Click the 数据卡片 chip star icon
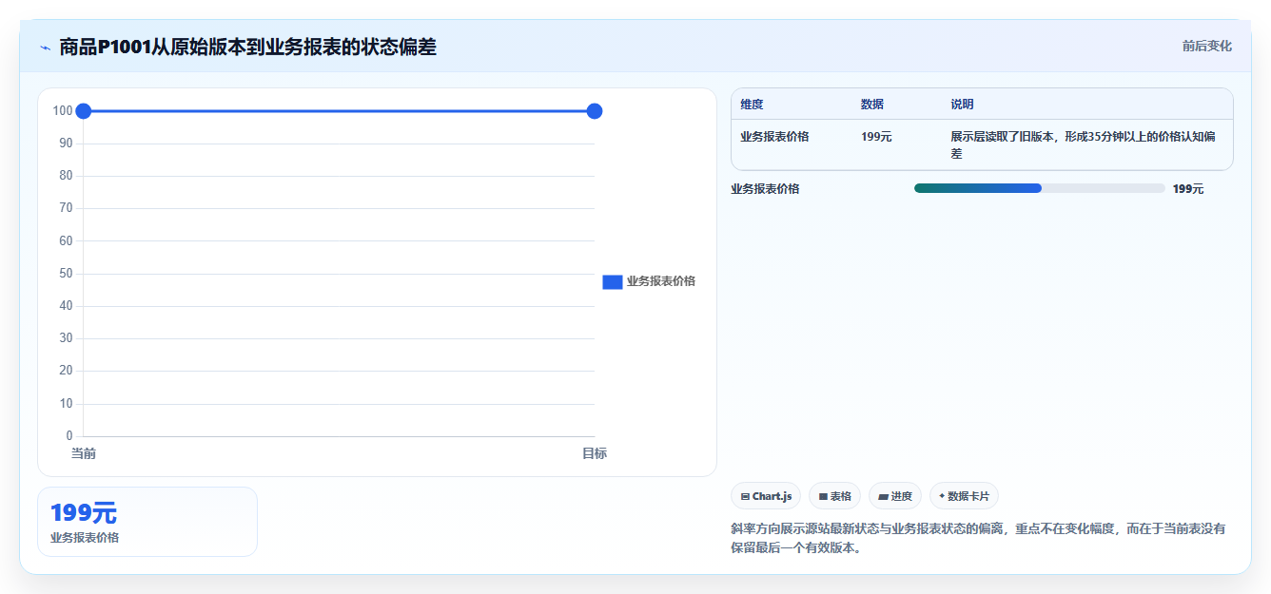Screen dimensions: 1271x594 click(x=942, y=496)
